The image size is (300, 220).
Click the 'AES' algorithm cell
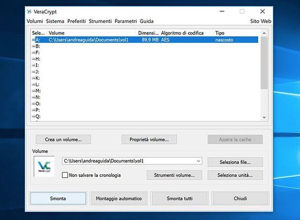click(165, 40)
